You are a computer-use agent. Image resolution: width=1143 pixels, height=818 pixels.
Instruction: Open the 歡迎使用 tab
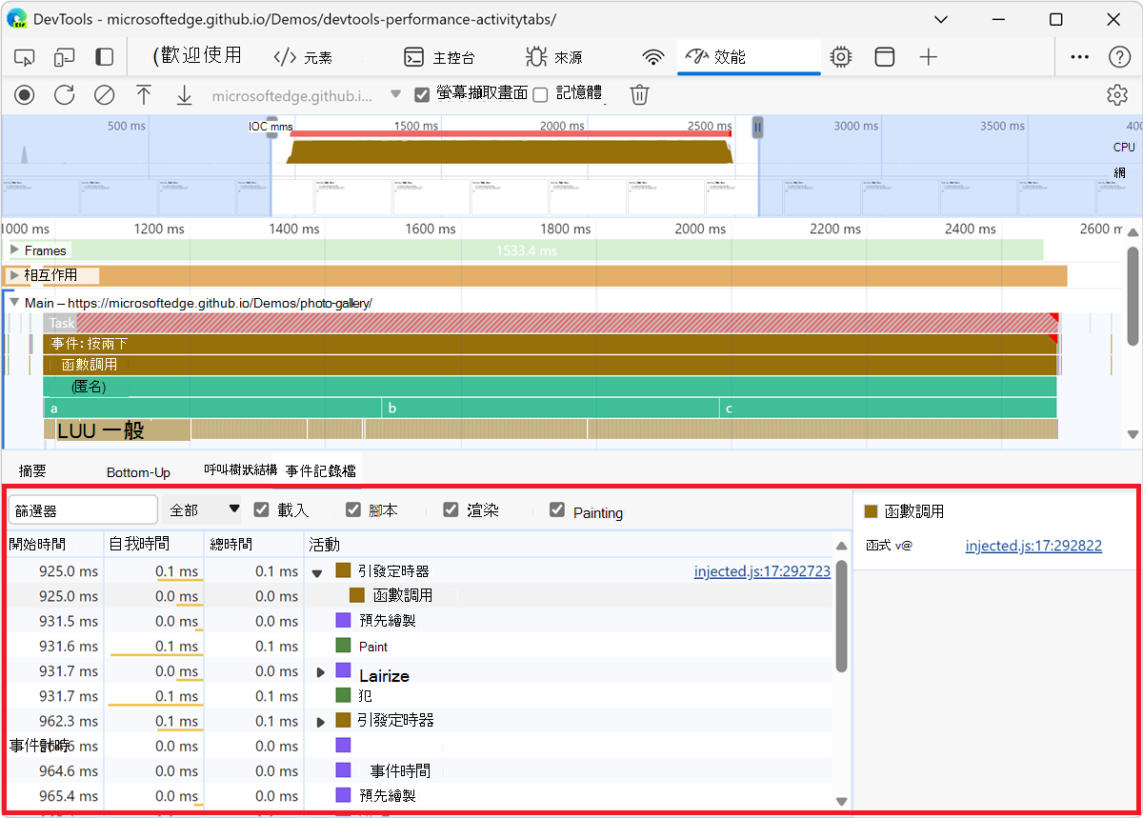(x=197, y=56)
